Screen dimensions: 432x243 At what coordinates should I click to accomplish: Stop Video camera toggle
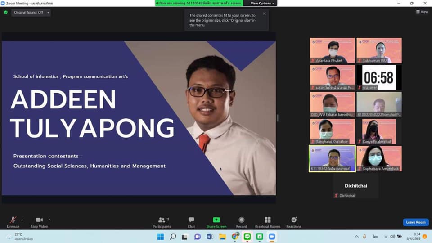coord(40,221)
